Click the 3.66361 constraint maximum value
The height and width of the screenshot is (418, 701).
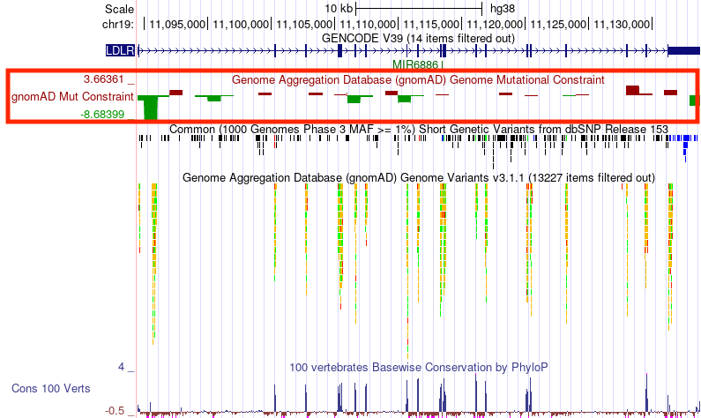[104, 79]
